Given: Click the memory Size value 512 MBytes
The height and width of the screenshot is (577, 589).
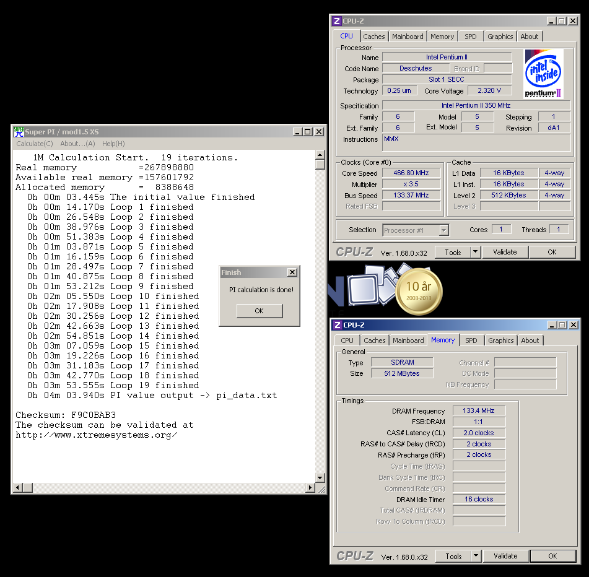Looking at the screenshot, I should click(403, 373).
